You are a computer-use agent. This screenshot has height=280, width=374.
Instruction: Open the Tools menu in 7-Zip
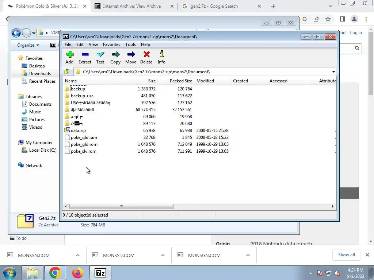coord(130,44)
